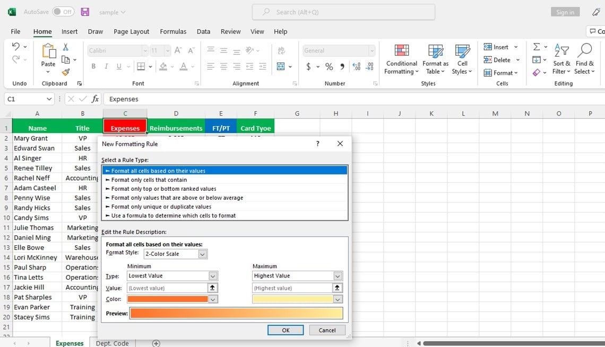Open Find & Select menu
605x347 pixels.
click(x=585, y=59)
